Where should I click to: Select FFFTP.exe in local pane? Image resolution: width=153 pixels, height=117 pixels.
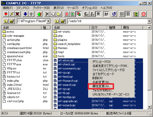[14, 64]
